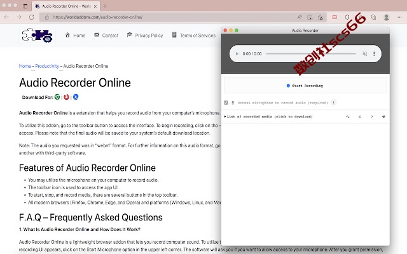Image resolution: width=407 pixels, height=254 pixels.
Task: Expand the List of recorded media
Action: [268, 117]
